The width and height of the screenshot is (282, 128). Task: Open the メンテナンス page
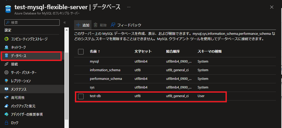19,89
